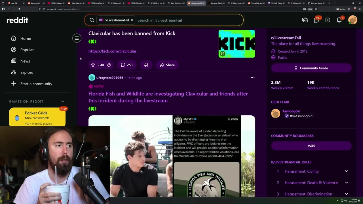Click the Reddit logo
This screenshot has height=204, width=363.
pos(18,20)
